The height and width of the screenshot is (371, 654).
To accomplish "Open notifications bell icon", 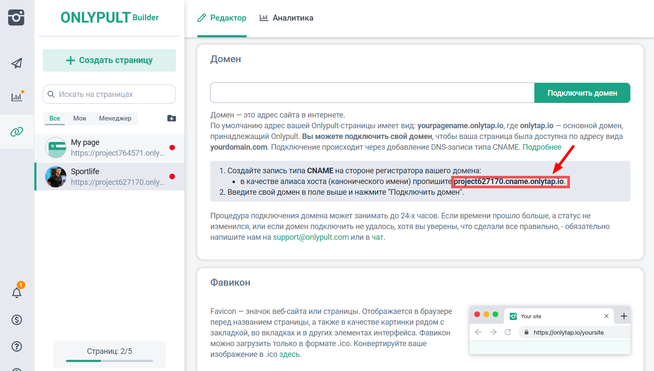I will point(17,293).
